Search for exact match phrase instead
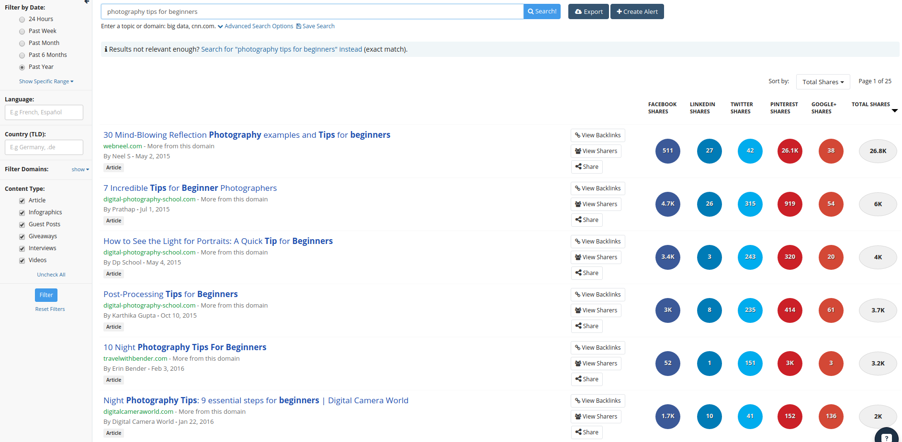The image size is (902, 442). (282, 49)
